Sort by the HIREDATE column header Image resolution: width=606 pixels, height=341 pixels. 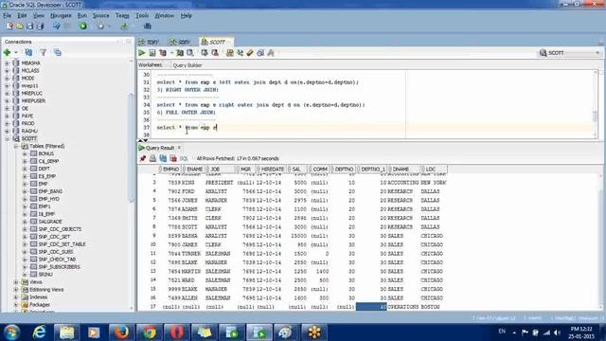click(x=273, y=170)
